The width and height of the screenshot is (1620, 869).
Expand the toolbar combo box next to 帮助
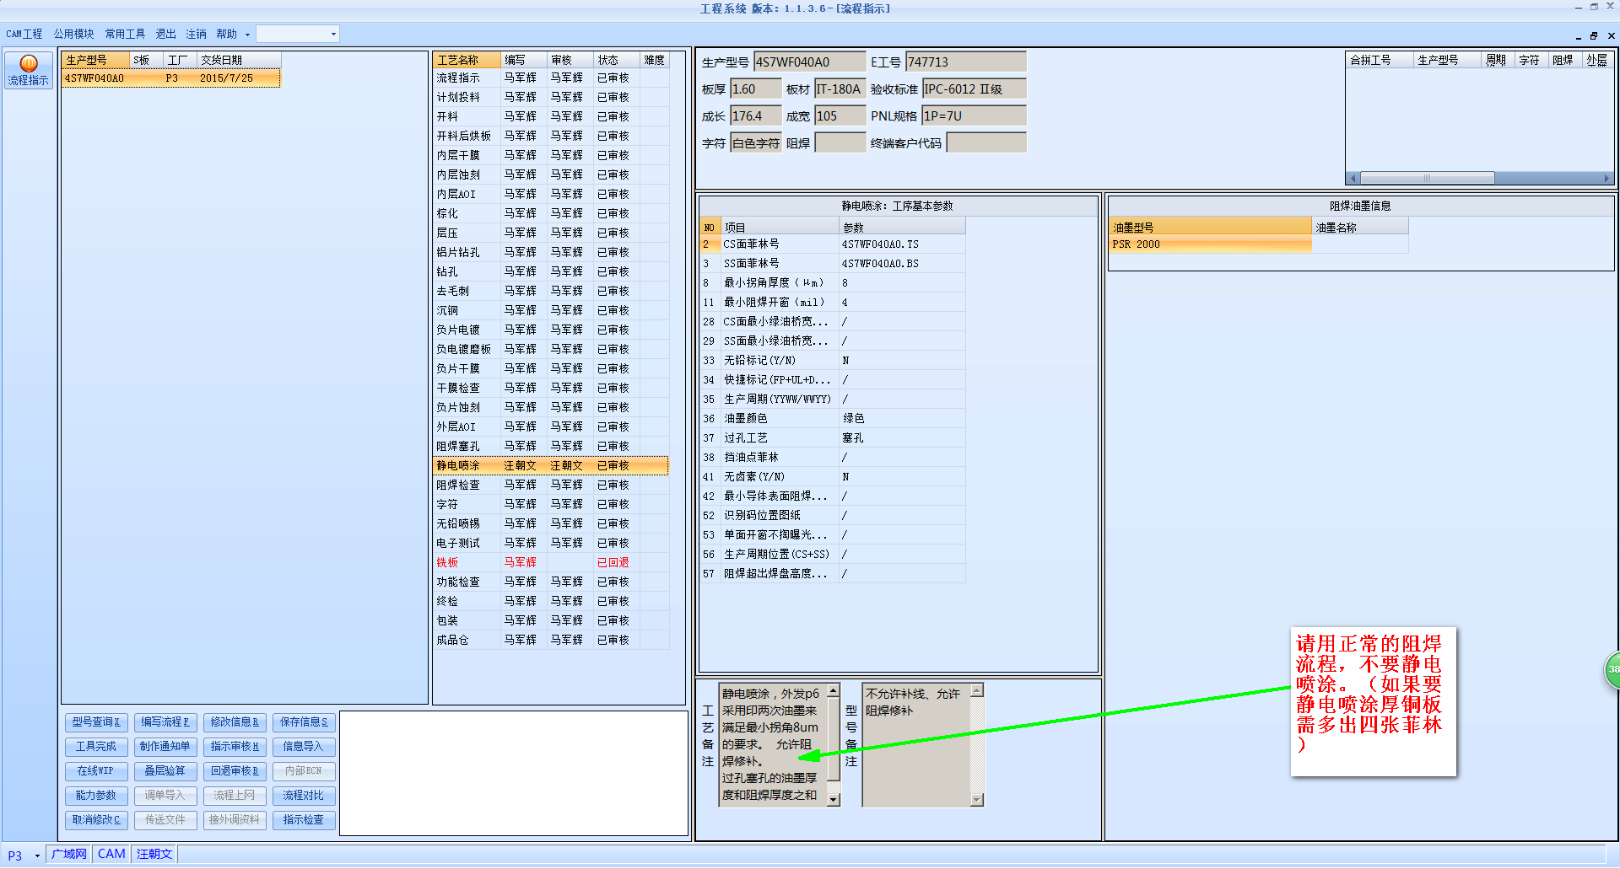click(333, 35)
